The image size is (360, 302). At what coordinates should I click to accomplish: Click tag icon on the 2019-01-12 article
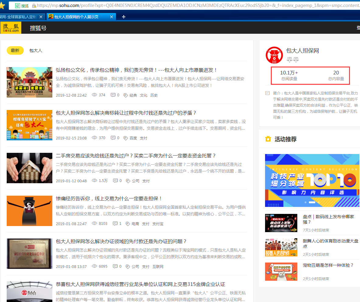[x=128, y=181]
